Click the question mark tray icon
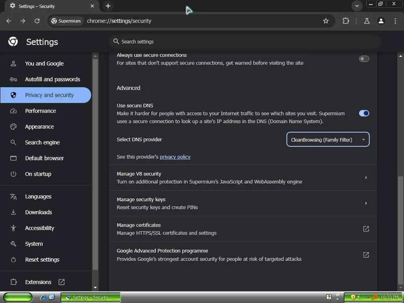This screenshot has width=404, height=303. [x=329, y=297]
